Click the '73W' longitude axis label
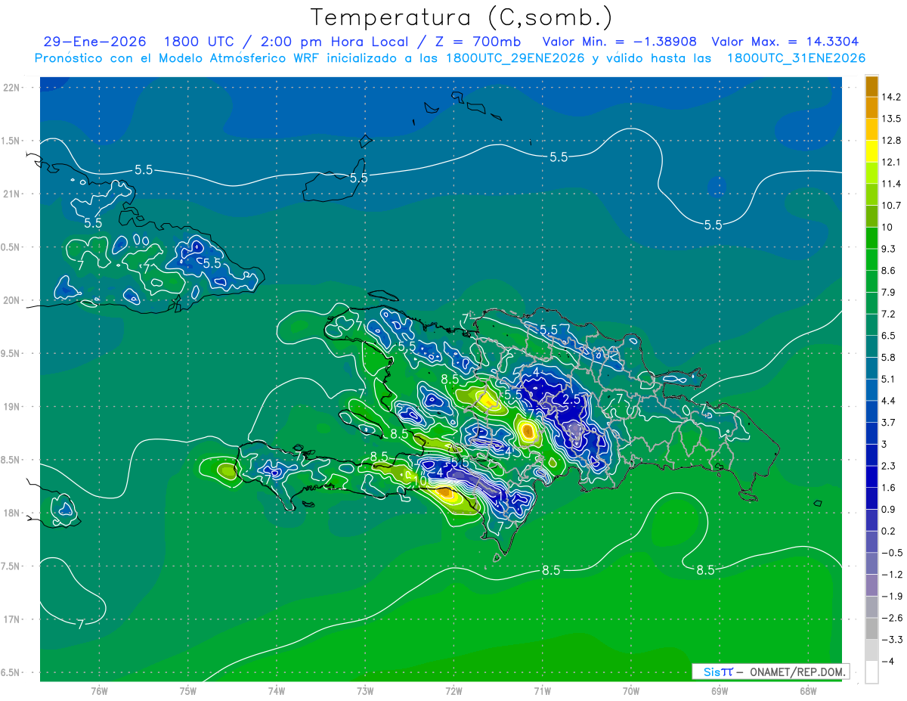Screen dimensions: 907x701 [x=365, y=691]
